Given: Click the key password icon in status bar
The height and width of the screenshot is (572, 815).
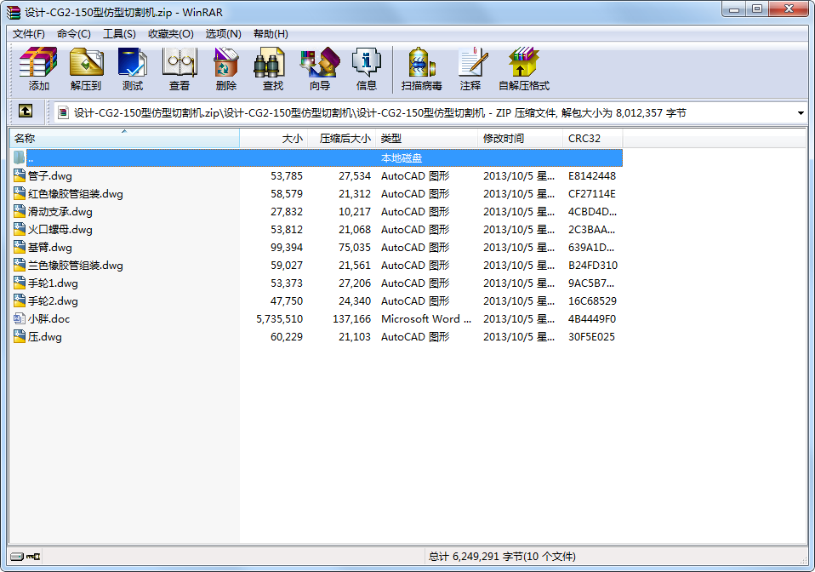Looking at the screenshot, I should [x=33, y=557].
